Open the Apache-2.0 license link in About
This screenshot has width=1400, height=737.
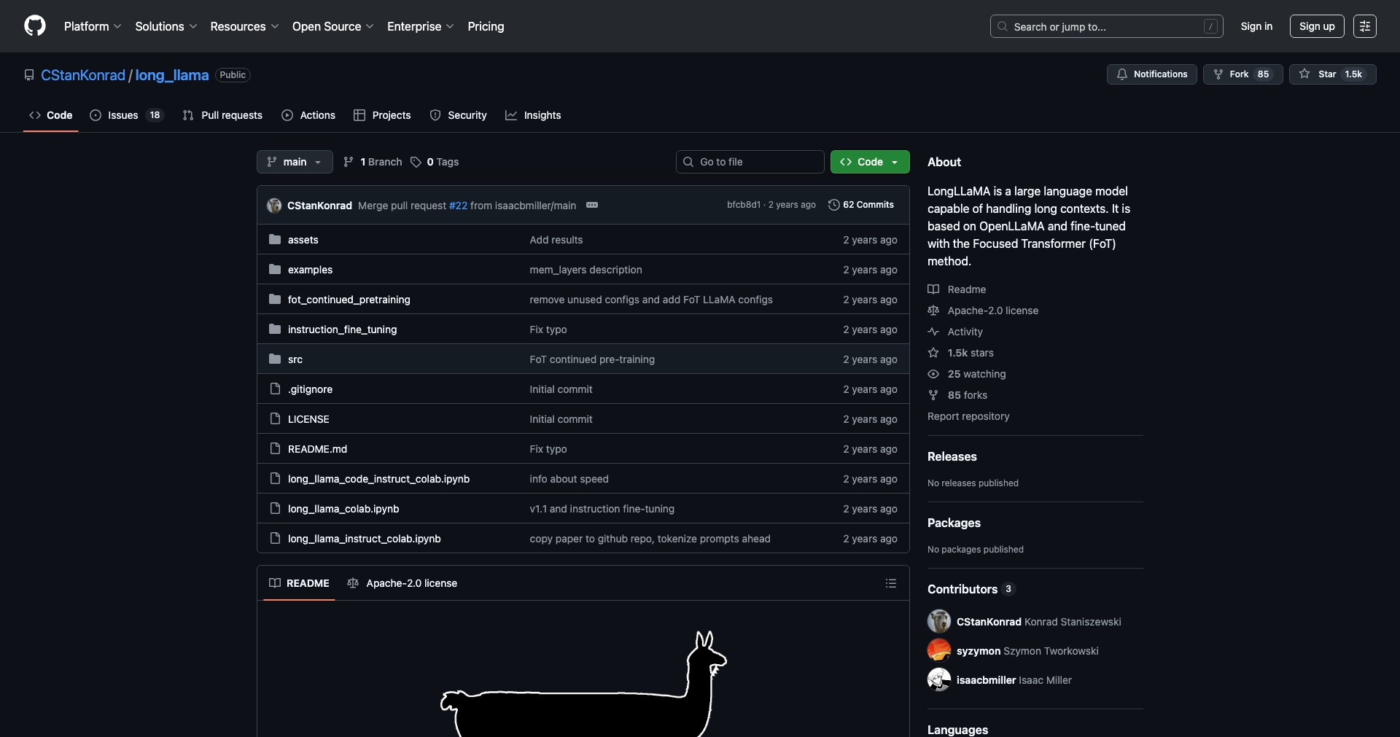coord(983,311)
